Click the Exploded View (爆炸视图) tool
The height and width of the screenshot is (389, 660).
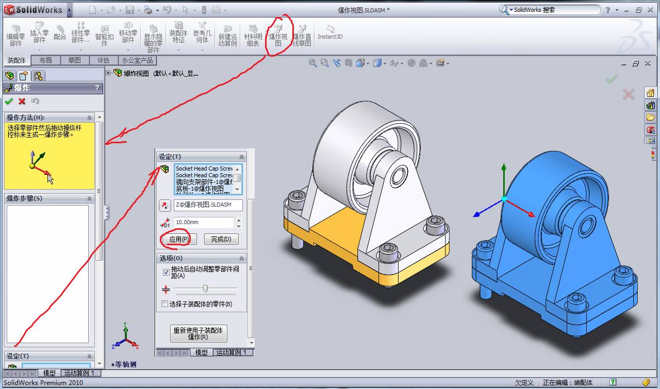point(278,36)
